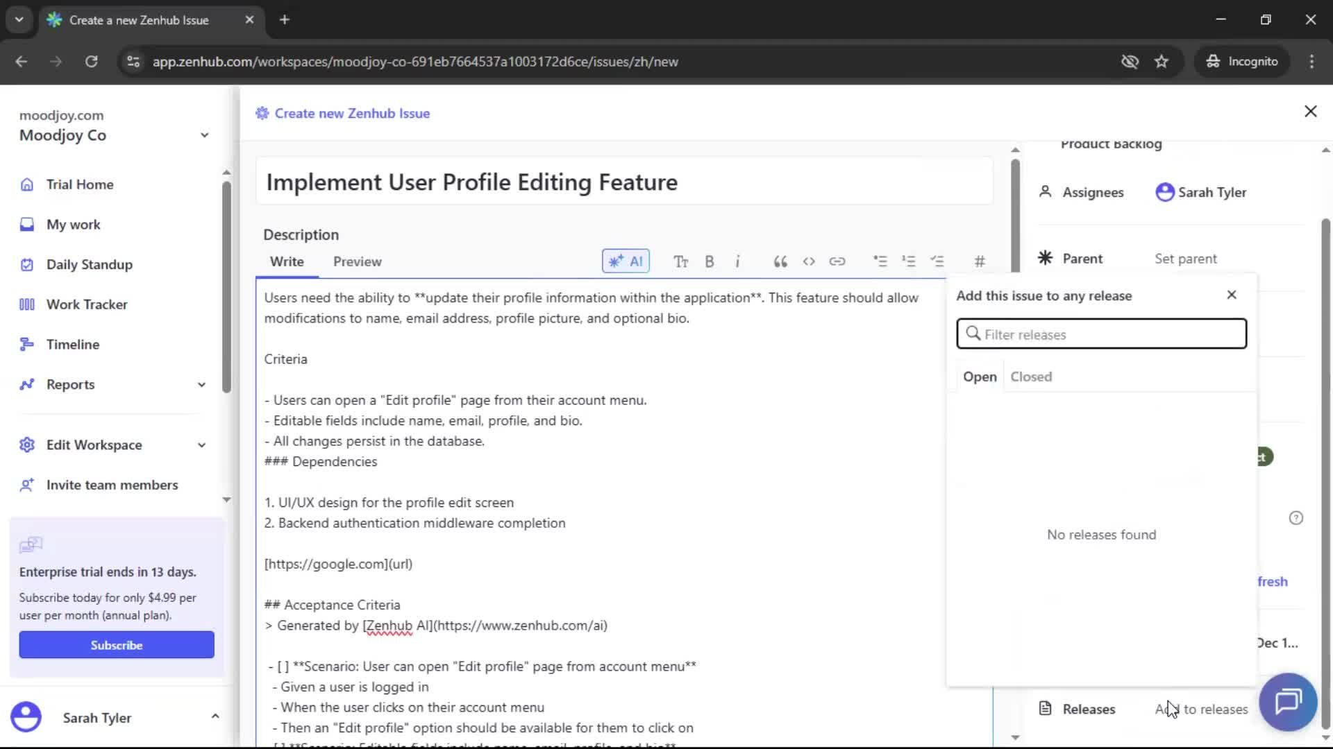Click the Subscribe button in the trial banner
1333x749 pixels.
[x=116, y=644]
